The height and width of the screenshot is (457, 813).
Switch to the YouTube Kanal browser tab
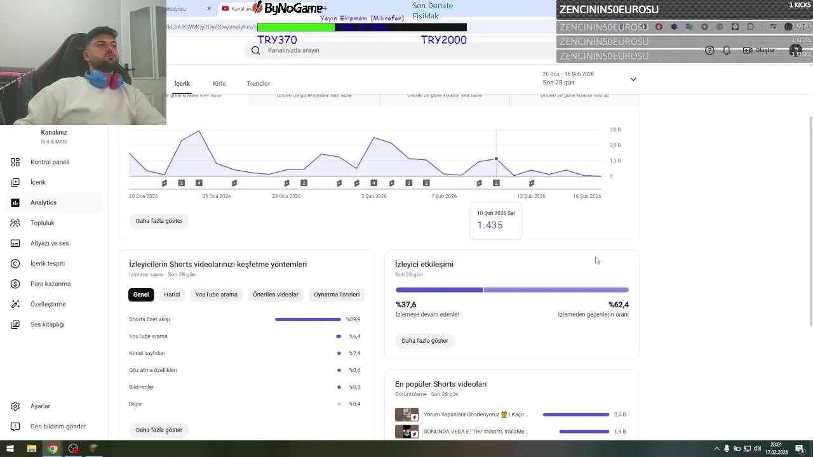[238, 8]
